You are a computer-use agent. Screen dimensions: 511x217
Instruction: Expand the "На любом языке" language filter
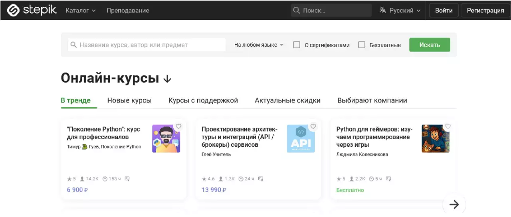[x=259, y=45]
